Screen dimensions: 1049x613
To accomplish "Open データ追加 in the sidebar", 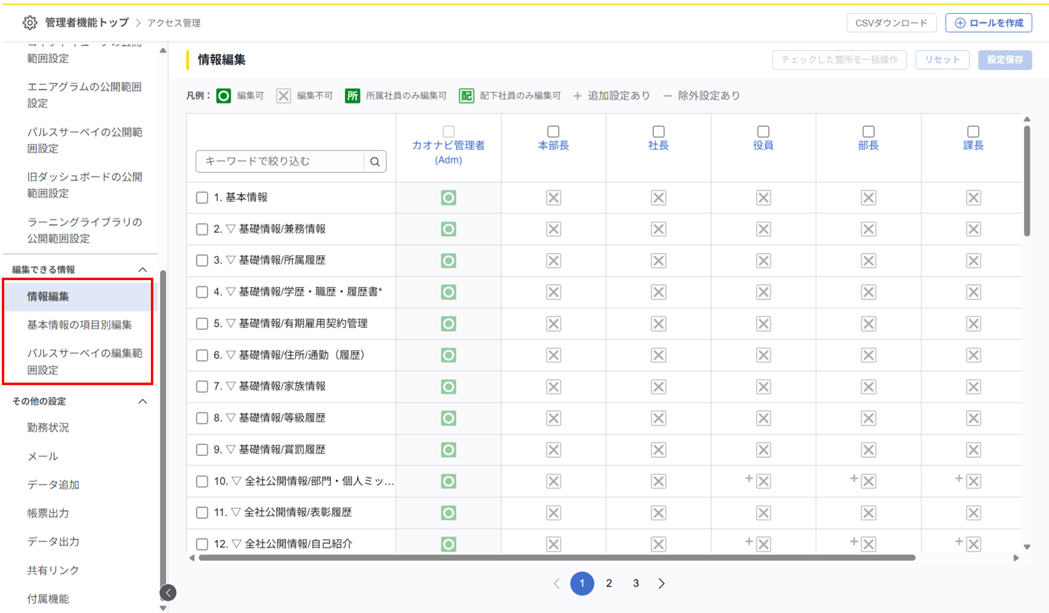I will click(53, 484).
